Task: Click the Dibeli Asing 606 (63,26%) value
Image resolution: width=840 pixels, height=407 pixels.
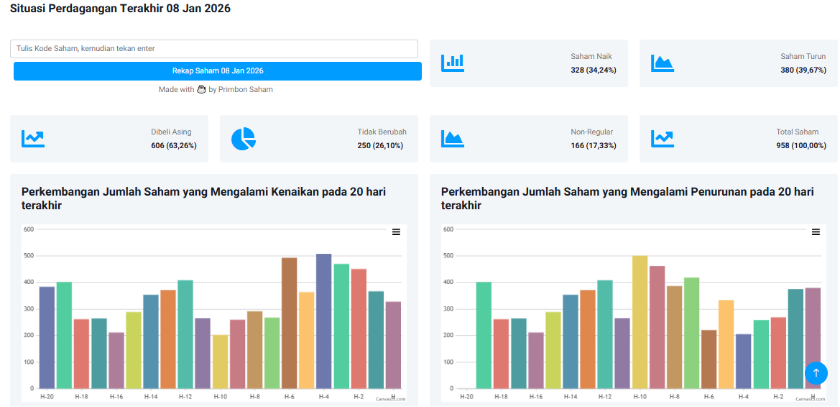Action: pos(173,145)
